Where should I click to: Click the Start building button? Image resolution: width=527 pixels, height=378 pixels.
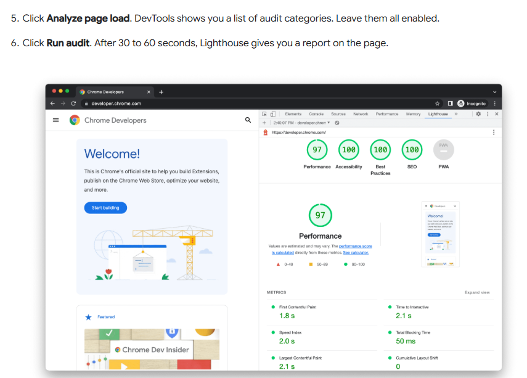(105, 208)
